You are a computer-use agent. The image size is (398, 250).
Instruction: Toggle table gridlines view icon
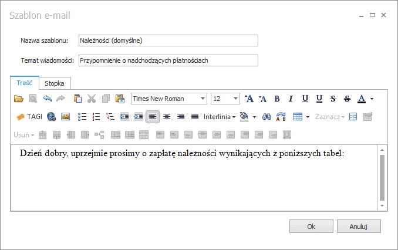[x=353, y=117]
